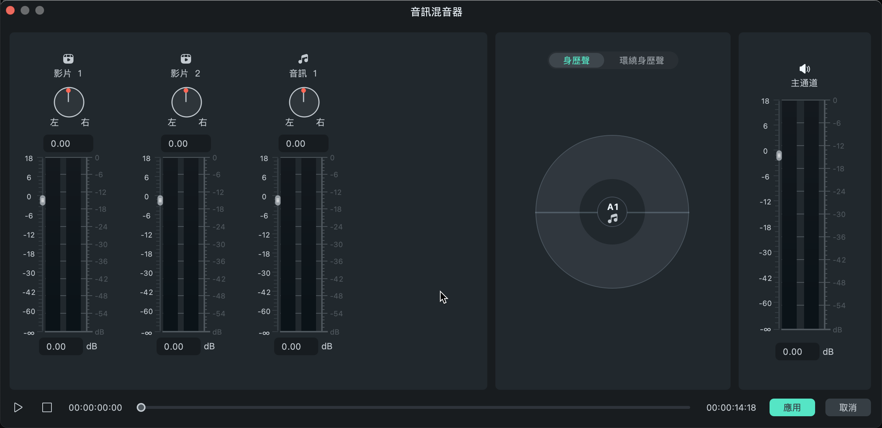Click the 影片 1 pan value field
This screenshot has height=428, width=882.
coord(68,143)
